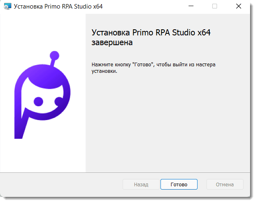This screenshot has width=257, height=203.
Task: Click the right eye of the robot logo
Action: pyautogui.click(x=58, y=101)
